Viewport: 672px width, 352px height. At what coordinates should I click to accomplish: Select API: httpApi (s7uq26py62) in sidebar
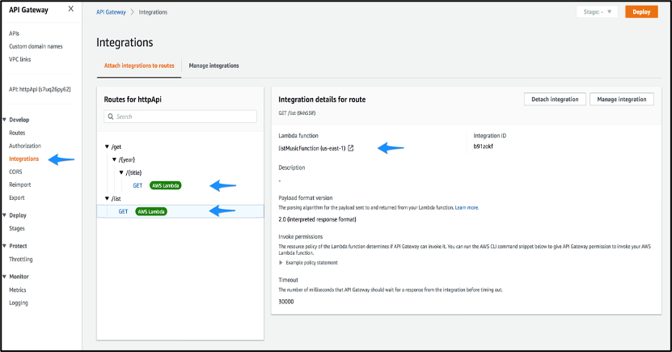pos(40,89)
